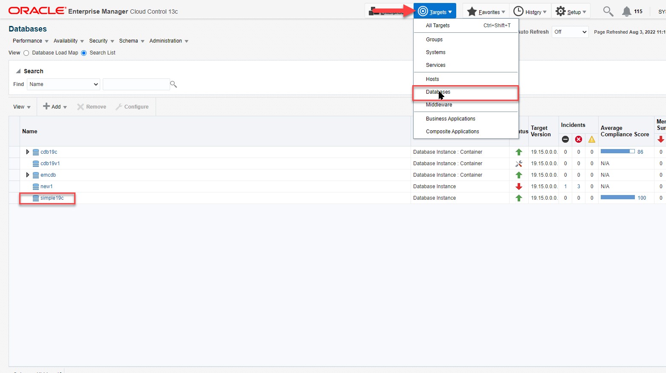The width and height of the screenshot is (666, 373).
Task: Click the new1 down status arrow
Action: (519, 186)
